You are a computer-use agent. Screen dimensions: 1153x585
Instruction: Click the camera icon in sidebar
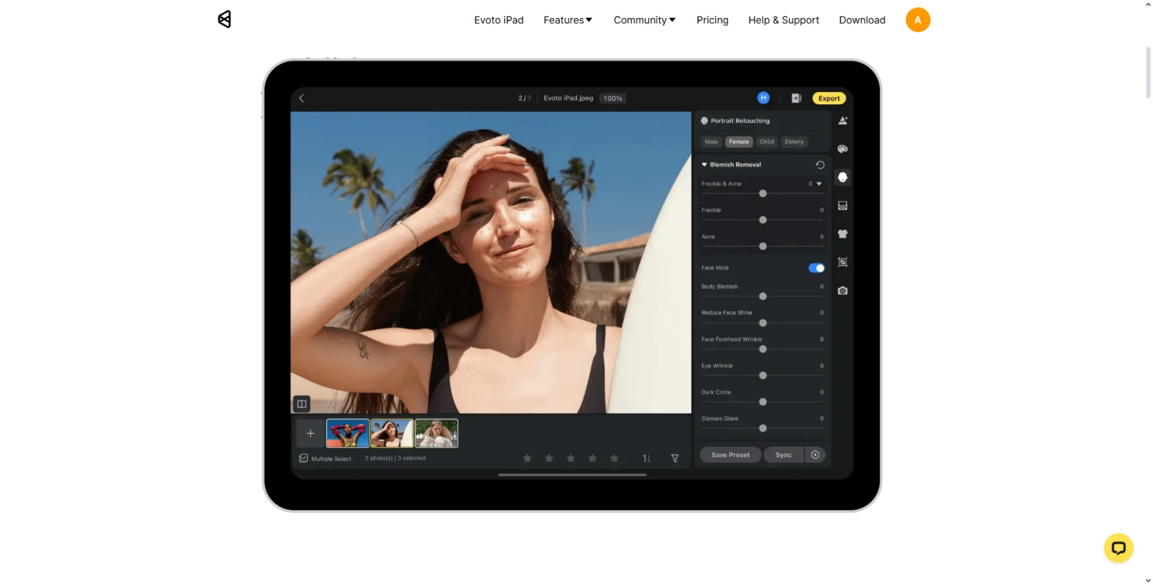click(x=842, y=291)
